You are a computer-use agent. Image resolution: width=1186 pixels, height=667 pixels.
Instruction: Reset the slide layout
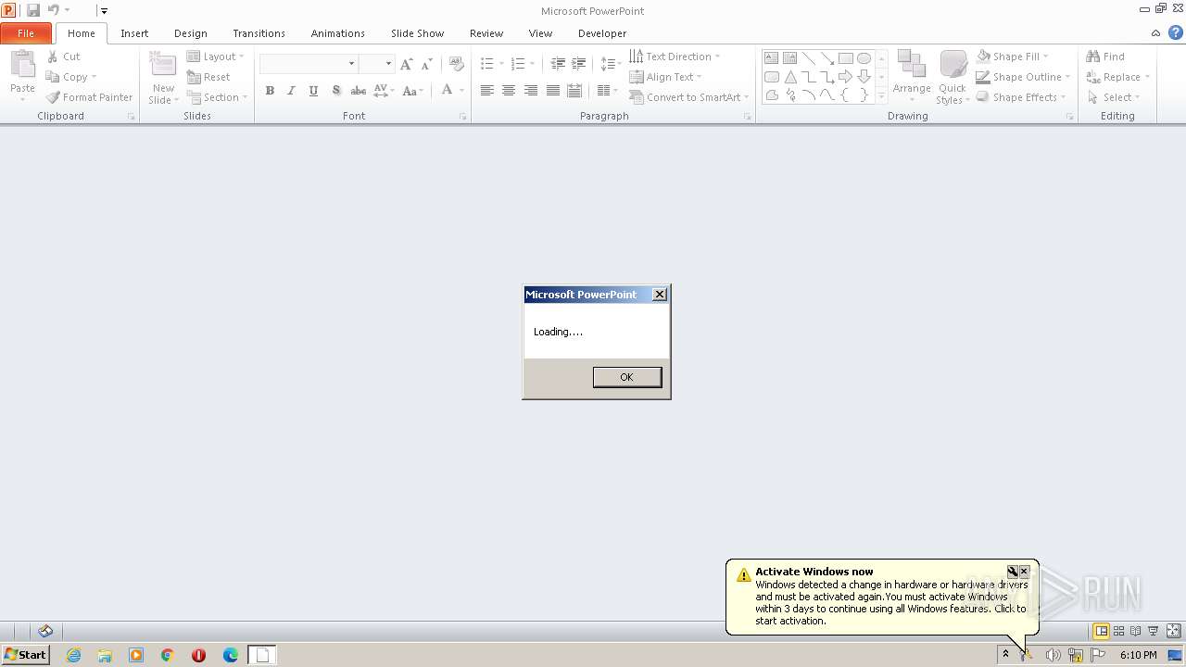click(209, 77)
